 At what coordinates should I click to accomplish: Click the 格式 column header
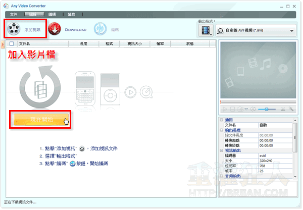click(109, 44)
